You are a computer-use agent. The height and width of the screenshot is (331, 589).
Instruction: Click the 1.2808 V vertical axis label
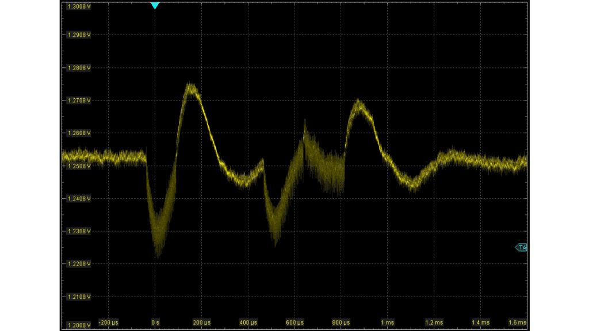[79, 68]
